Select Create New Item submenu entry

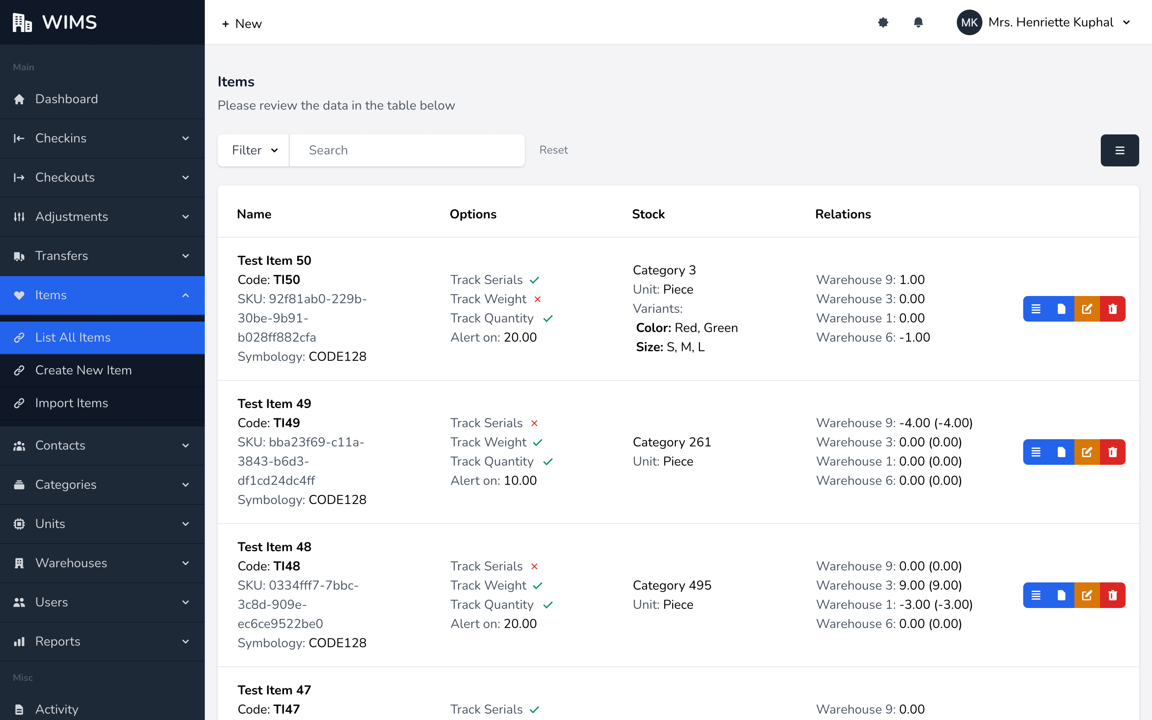tap(102, 370)
